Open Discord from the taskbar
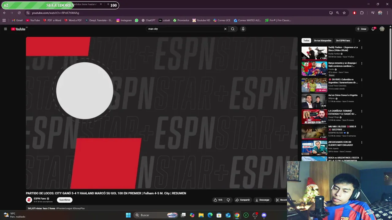 click(x=264, y=215)
